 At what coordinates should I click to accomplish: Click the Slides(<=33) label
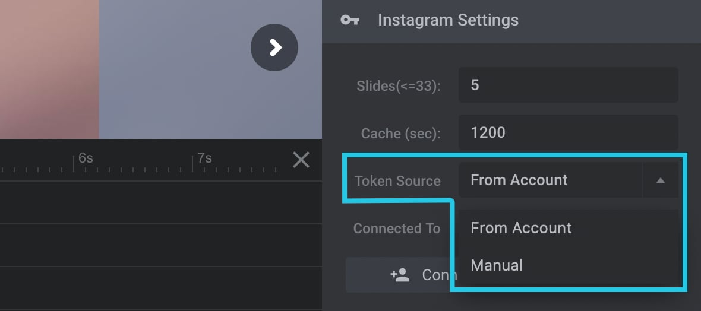coord(399,86)
